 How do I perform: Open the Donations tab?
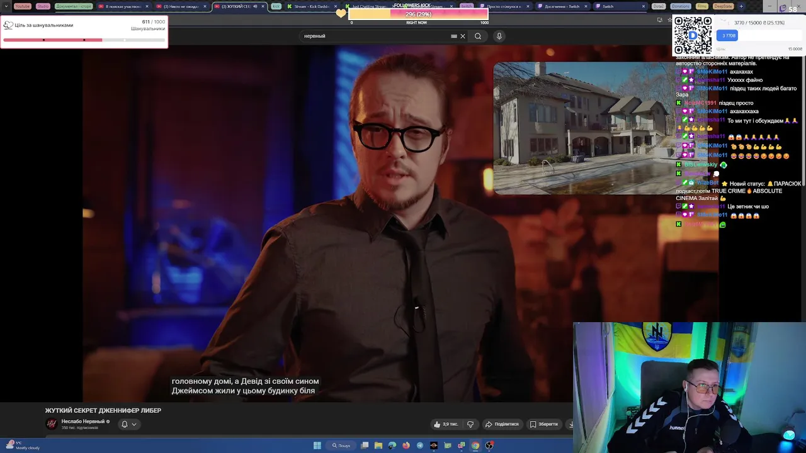tap(680, 6)
